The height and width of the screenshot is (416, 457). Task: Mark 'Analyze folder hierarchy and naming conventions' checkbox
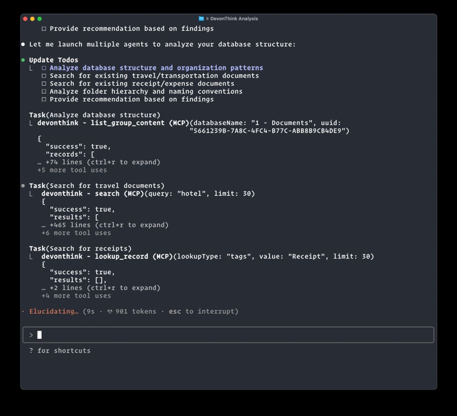[x=44, y=91]
